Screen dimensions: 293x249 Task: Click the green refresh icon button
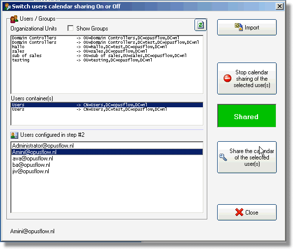tap(200, 25)
